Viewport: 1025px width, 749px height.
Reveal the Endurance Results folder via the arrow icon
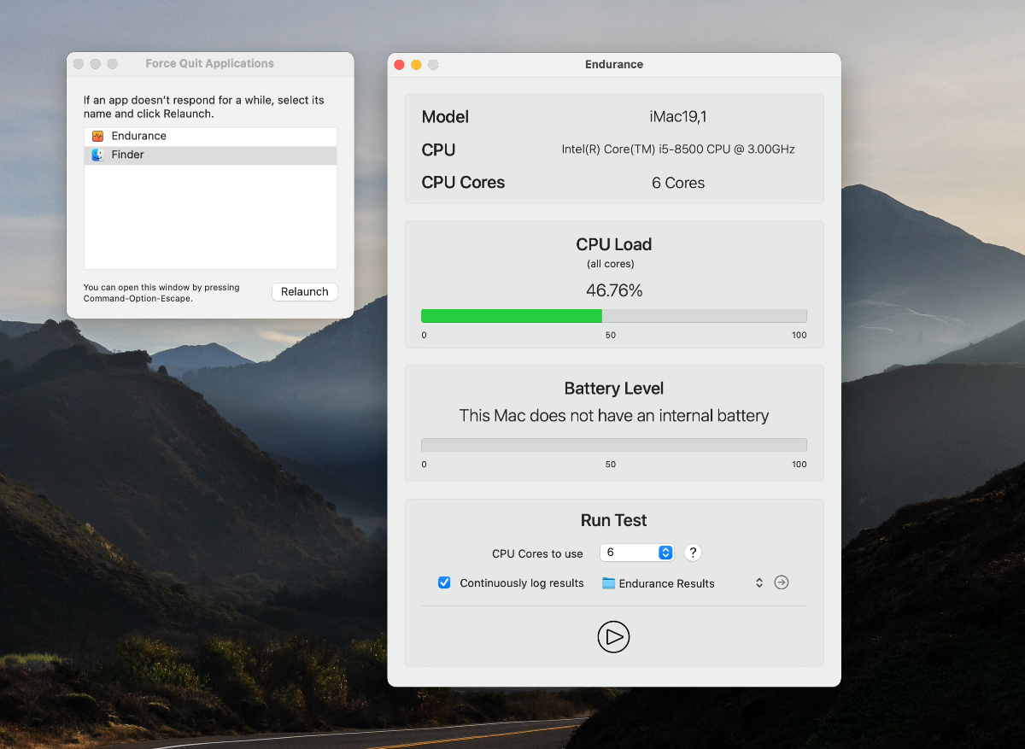pyautogui.click(x=782, y=582)
